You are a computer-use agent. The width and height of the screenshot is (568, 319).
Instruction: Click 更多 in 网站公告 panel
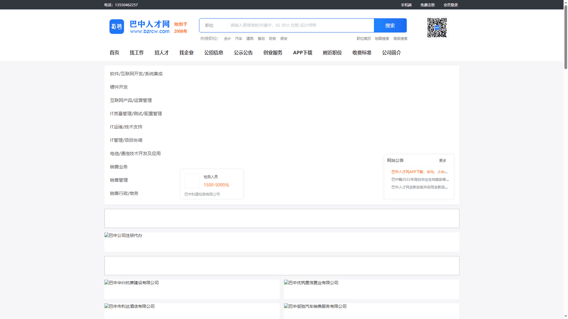coord(443,161)
